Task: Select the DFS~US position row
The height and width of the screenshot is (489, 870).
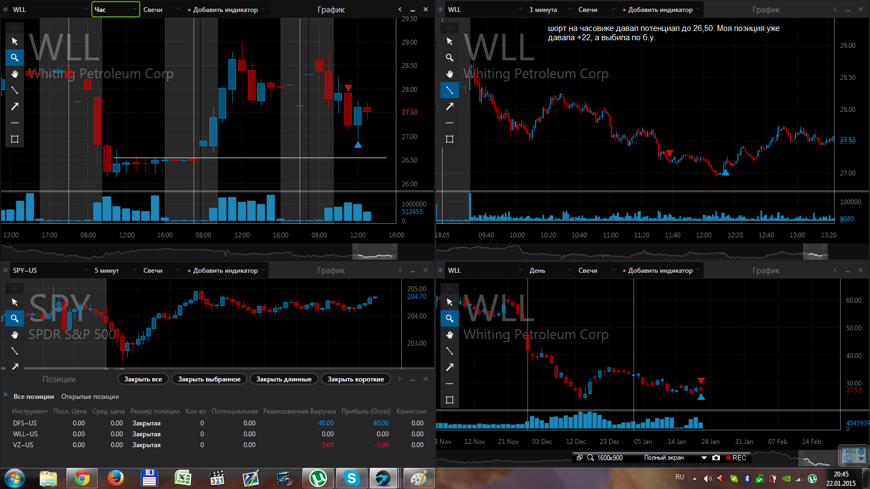Action: (217, 423)
